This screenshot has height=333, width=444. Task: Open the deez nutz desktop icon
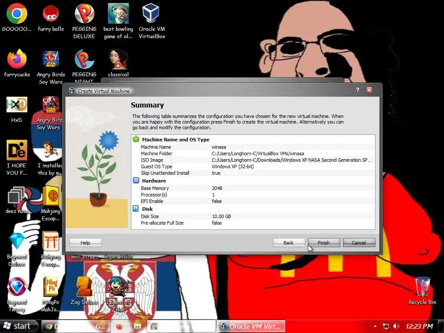click(17, 200)
